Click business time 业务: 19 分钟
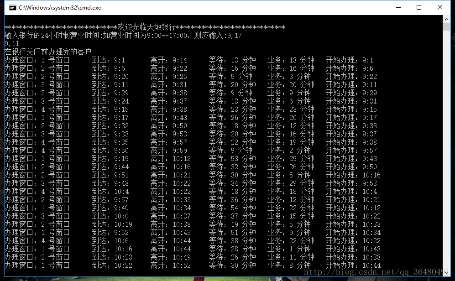455x281 pixels. coord(291,142)
